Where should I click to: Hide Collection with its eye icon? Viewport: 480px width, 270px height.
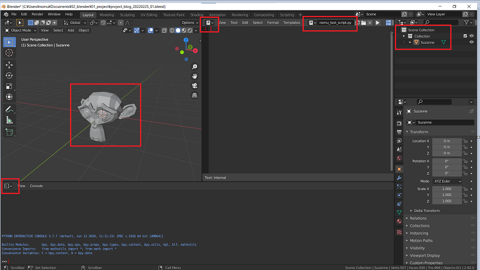472,36
